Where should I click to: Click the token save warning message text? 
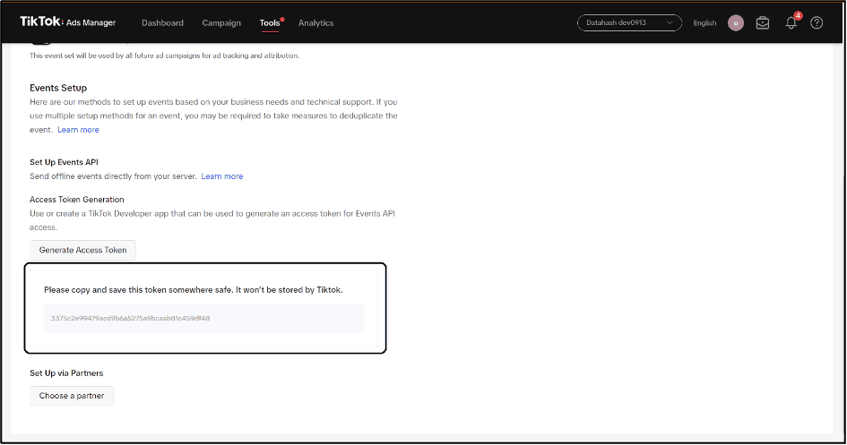point(193,290)
